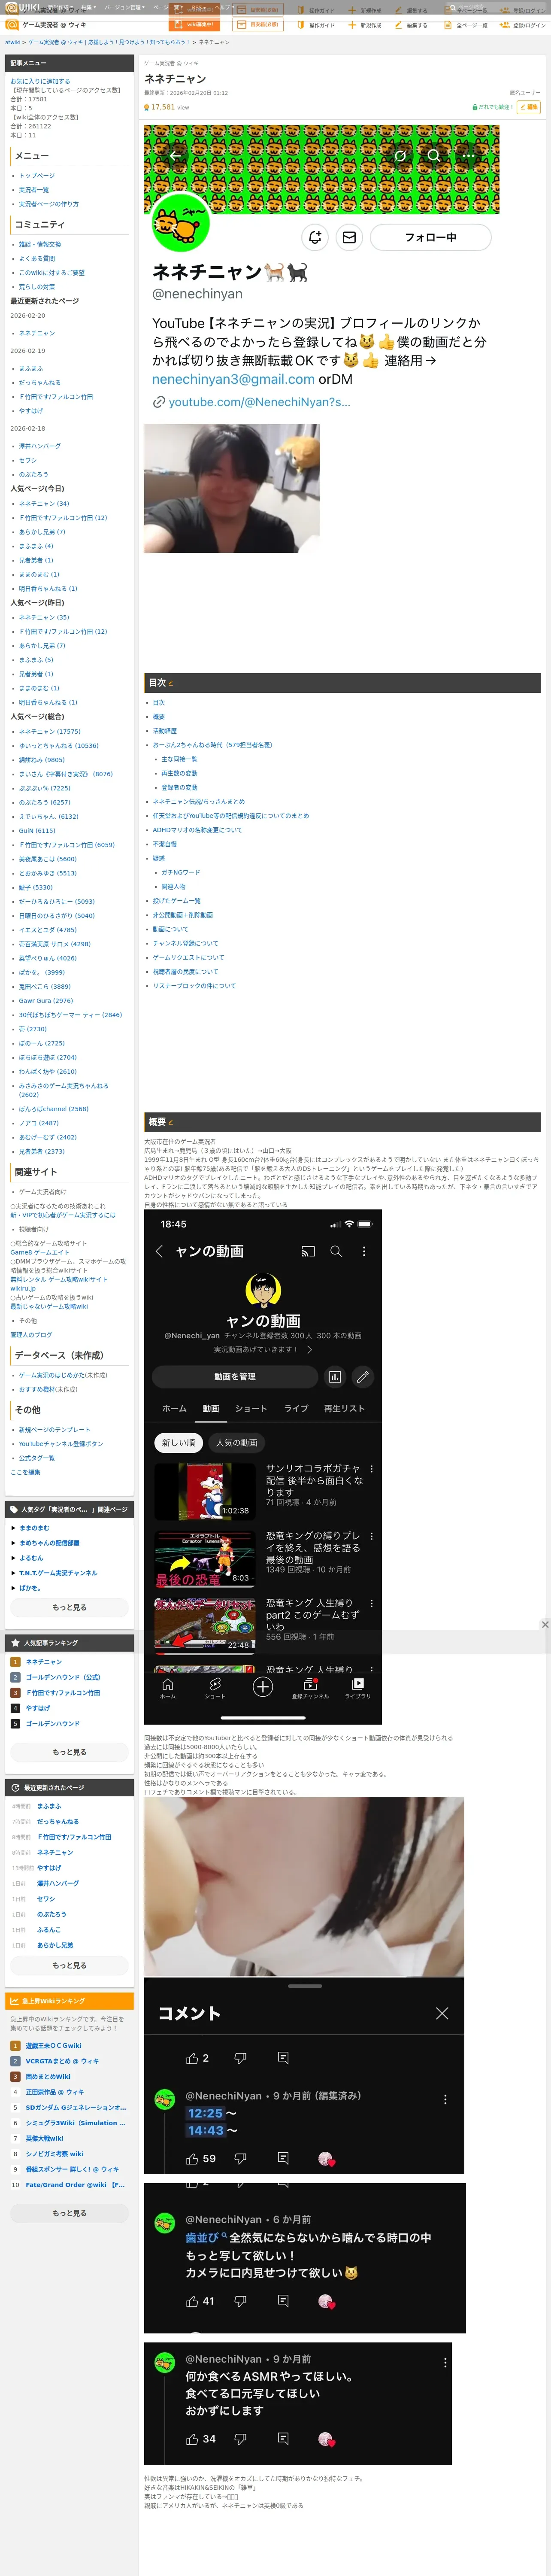This screenshot has width=551, height=2576.
Task: Click the envelope message icon
Action: [349, 237]
